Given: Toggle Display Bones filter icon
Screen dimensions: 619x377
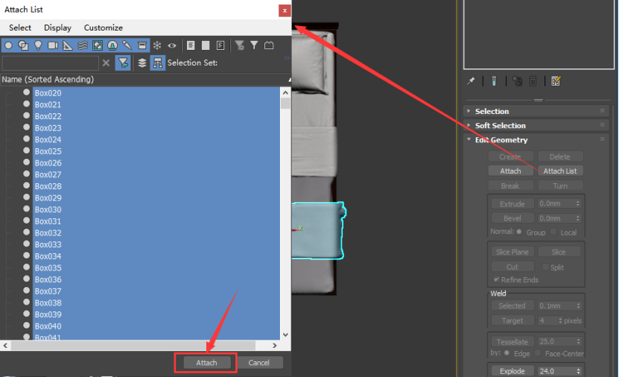Looking at the screenshot, I should click(127, 45).
